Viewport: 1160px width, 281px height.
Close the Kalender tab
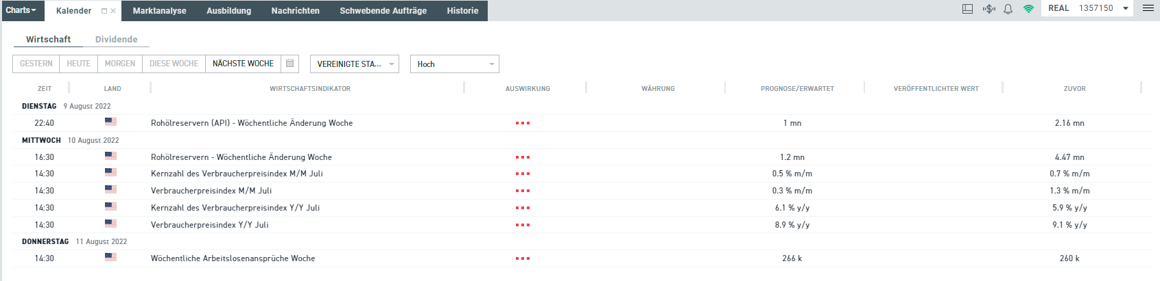coord(113,11)
